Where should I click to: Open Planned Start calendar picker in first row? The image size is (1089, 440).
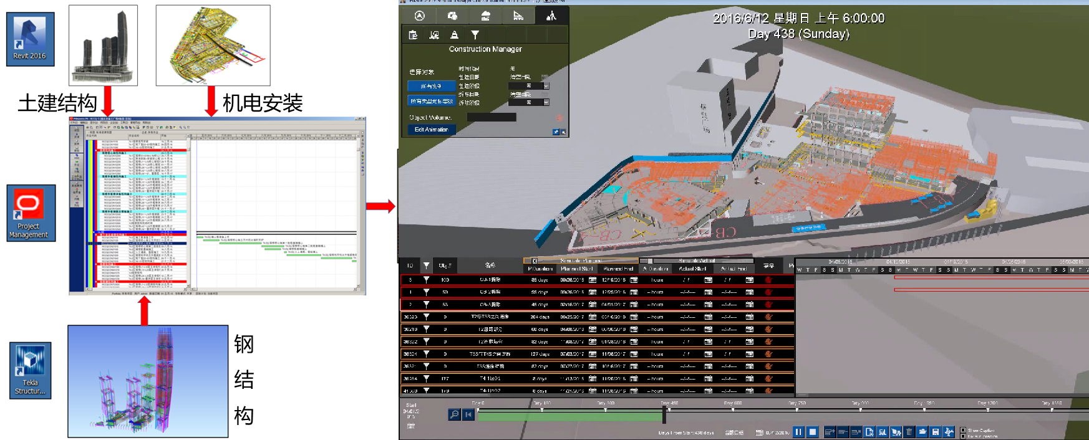tap(593, 280)
